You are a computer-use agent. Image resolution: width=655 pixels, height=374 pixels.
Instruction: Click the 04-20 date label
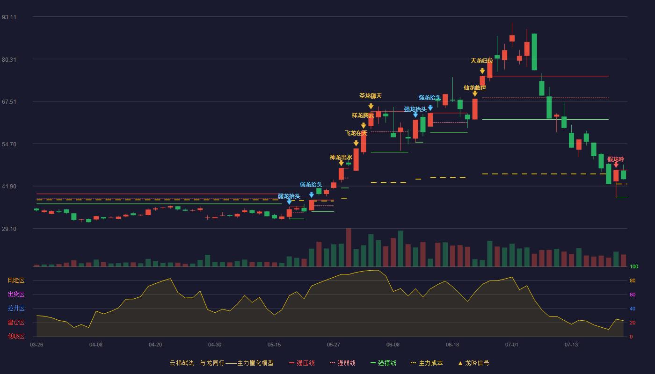click(155, 345)
